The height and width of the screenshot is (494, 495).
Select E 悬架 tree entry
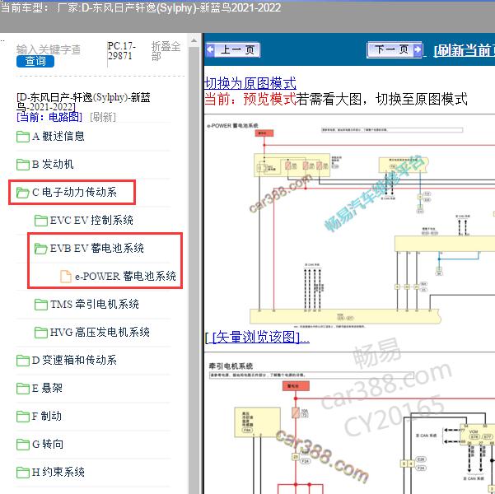[x=47, y=389]
